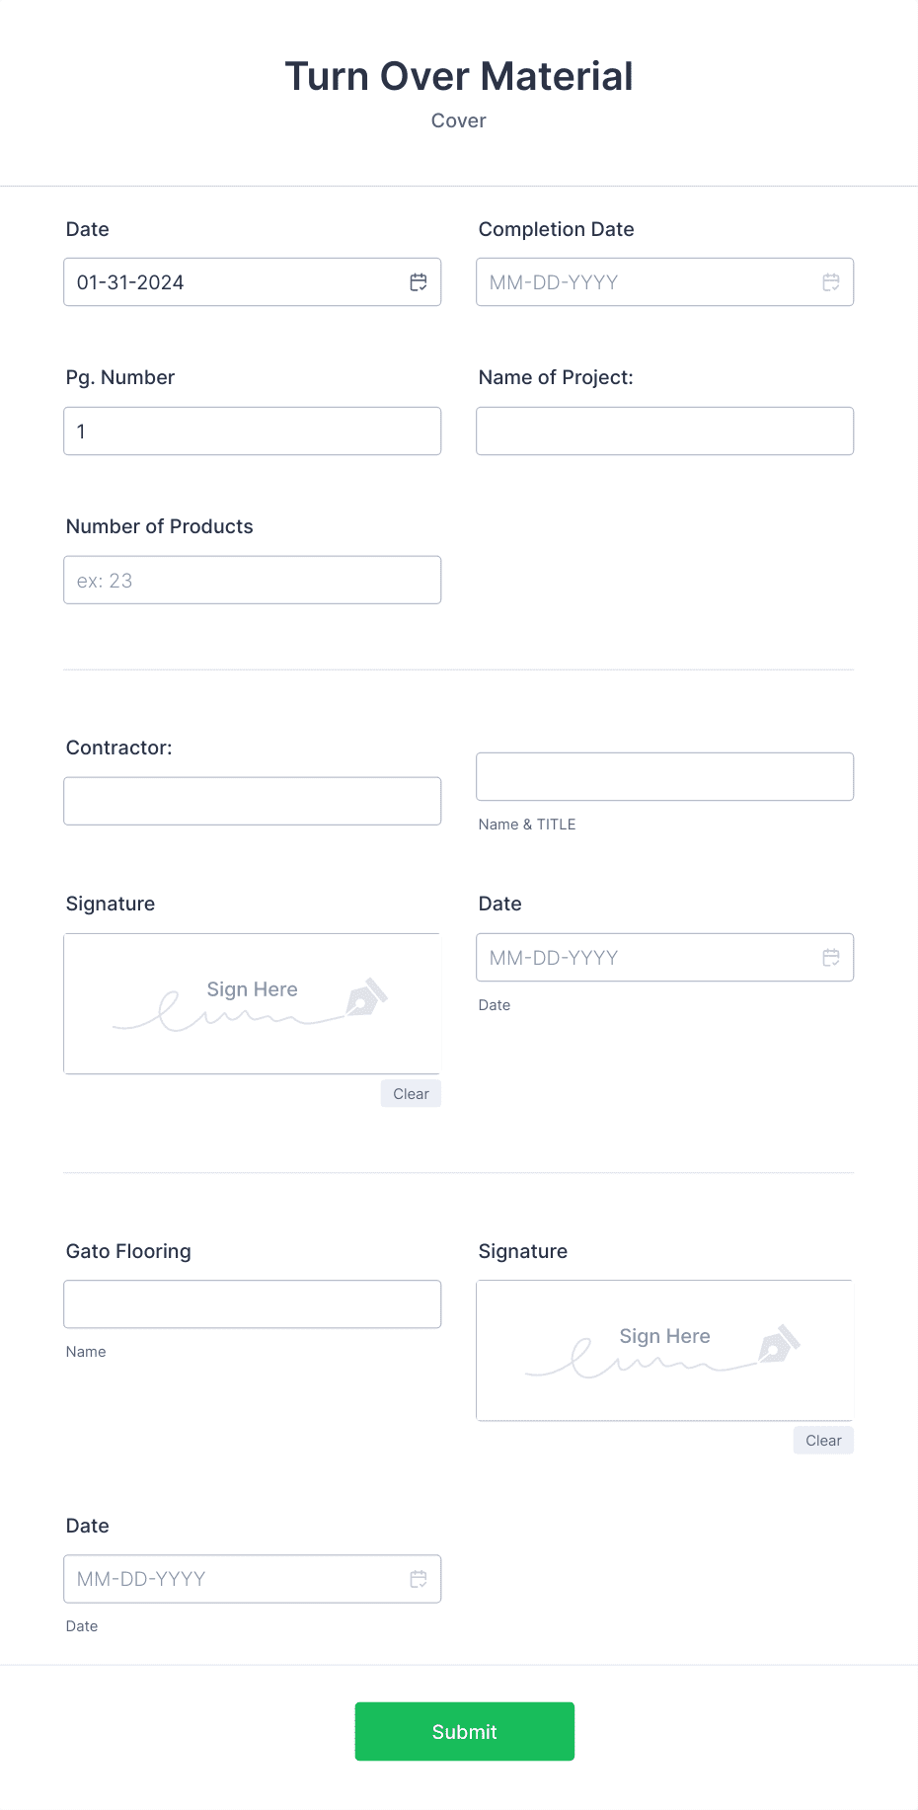Click the Name & TITLE input field

point(664,776)
